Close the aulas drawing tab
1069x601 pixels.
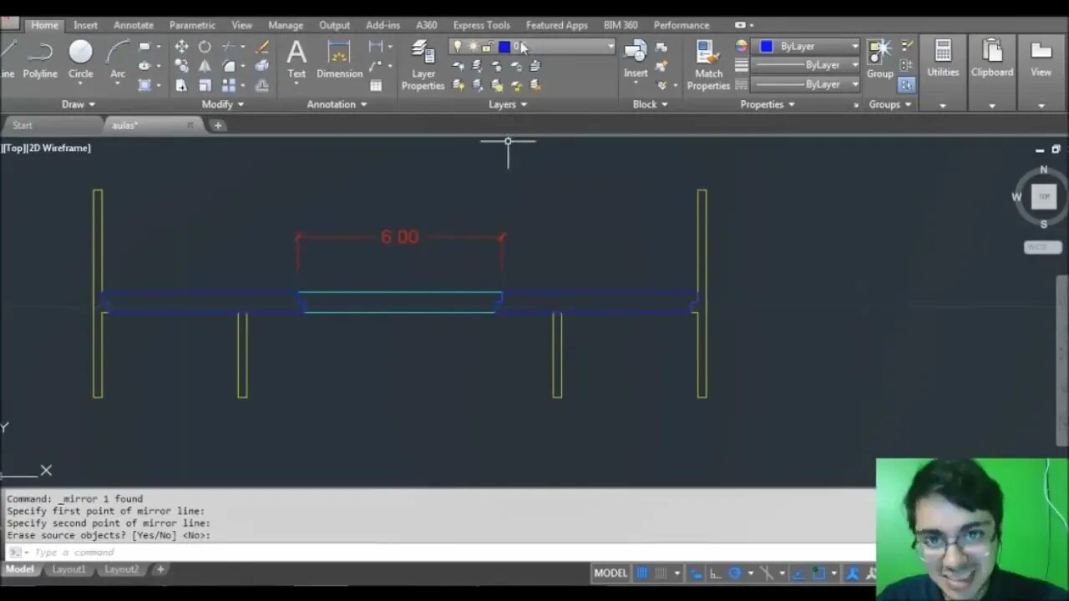click(x=190, y=125)
